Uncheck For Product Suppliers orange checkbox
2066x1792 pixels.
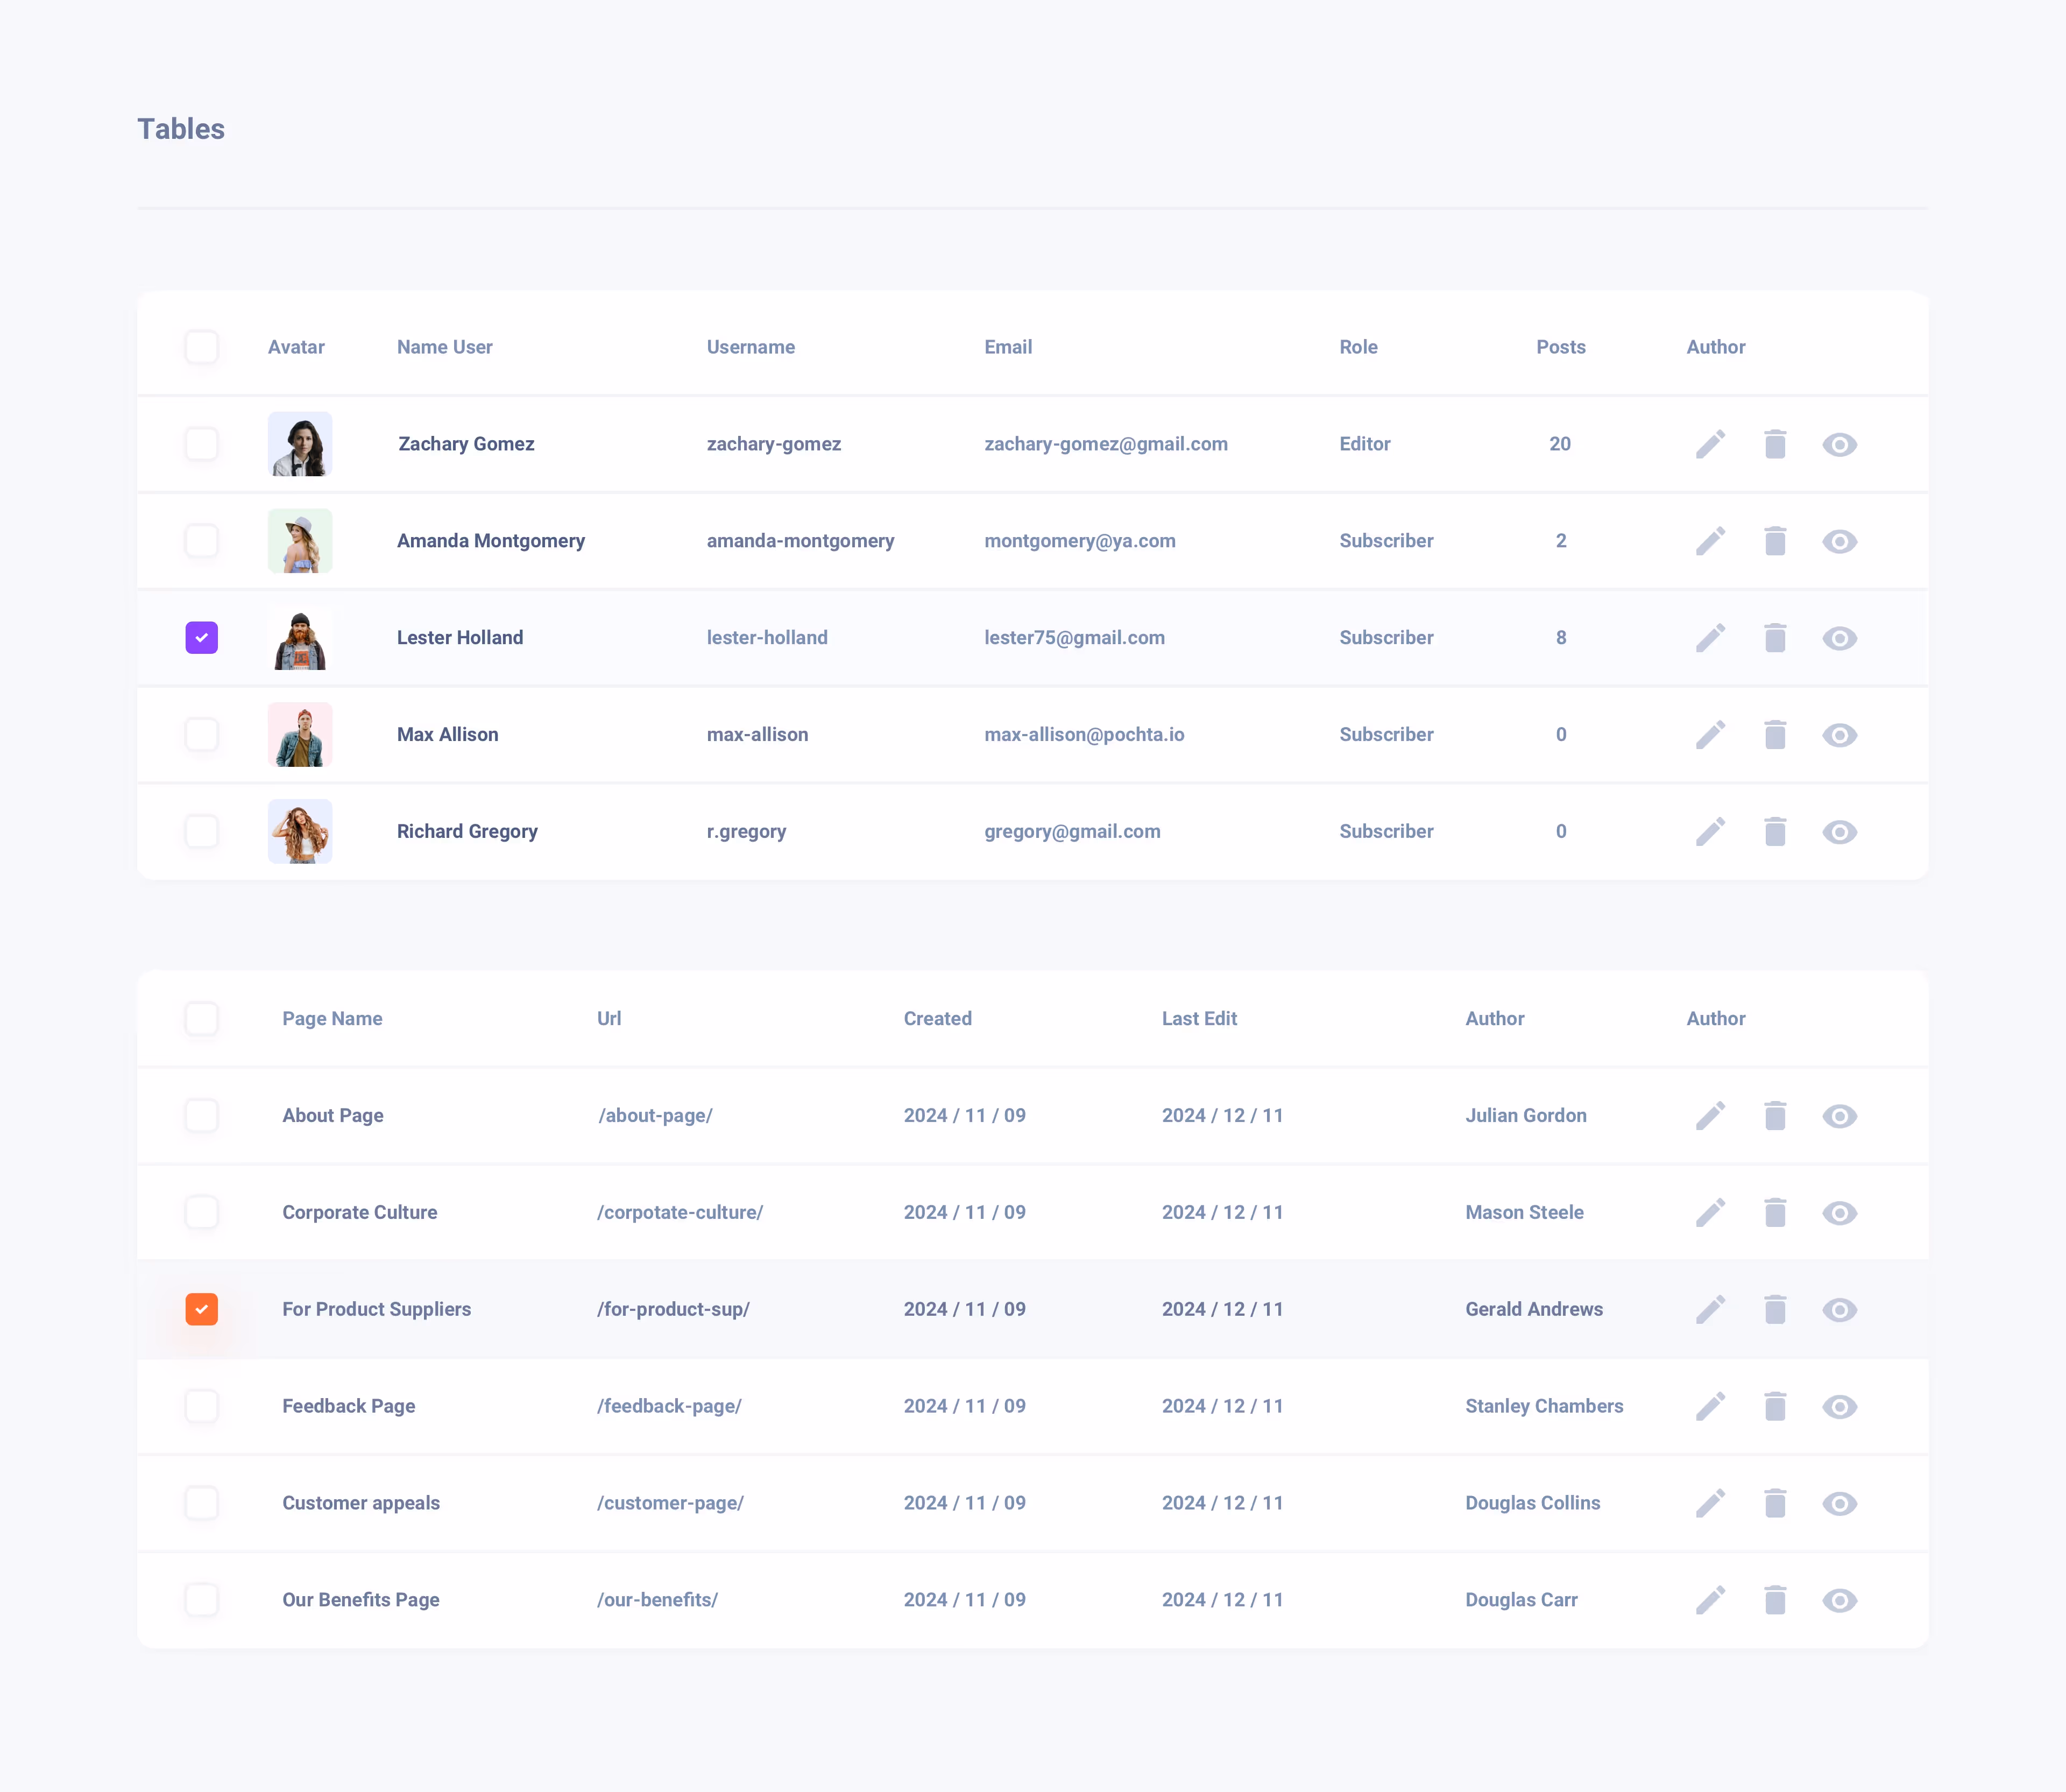[202, 1309]
